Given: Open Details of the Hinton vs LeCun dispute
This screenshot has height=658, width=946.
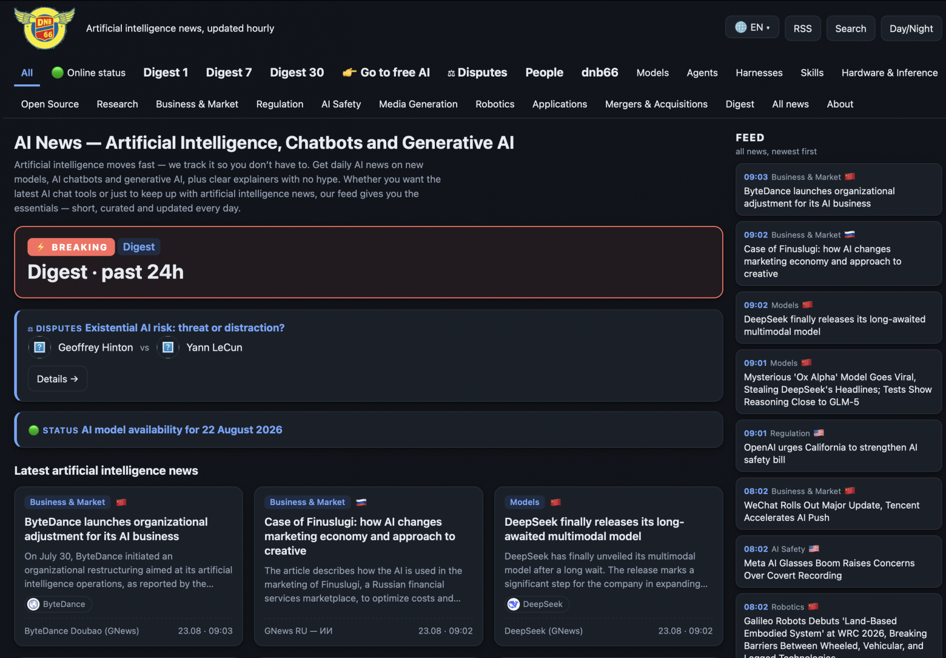Looking at the screenshot, I should pos(58,379).
